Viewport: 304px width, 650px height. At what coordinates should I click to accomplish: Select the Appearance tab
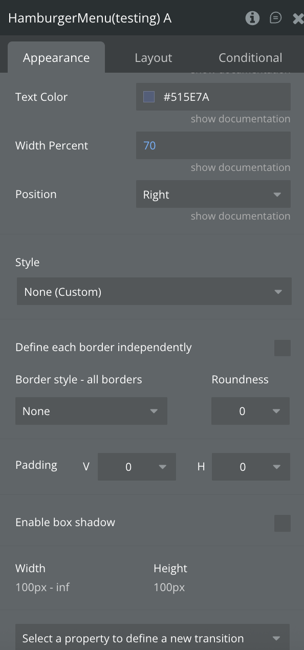pos(56,58)
